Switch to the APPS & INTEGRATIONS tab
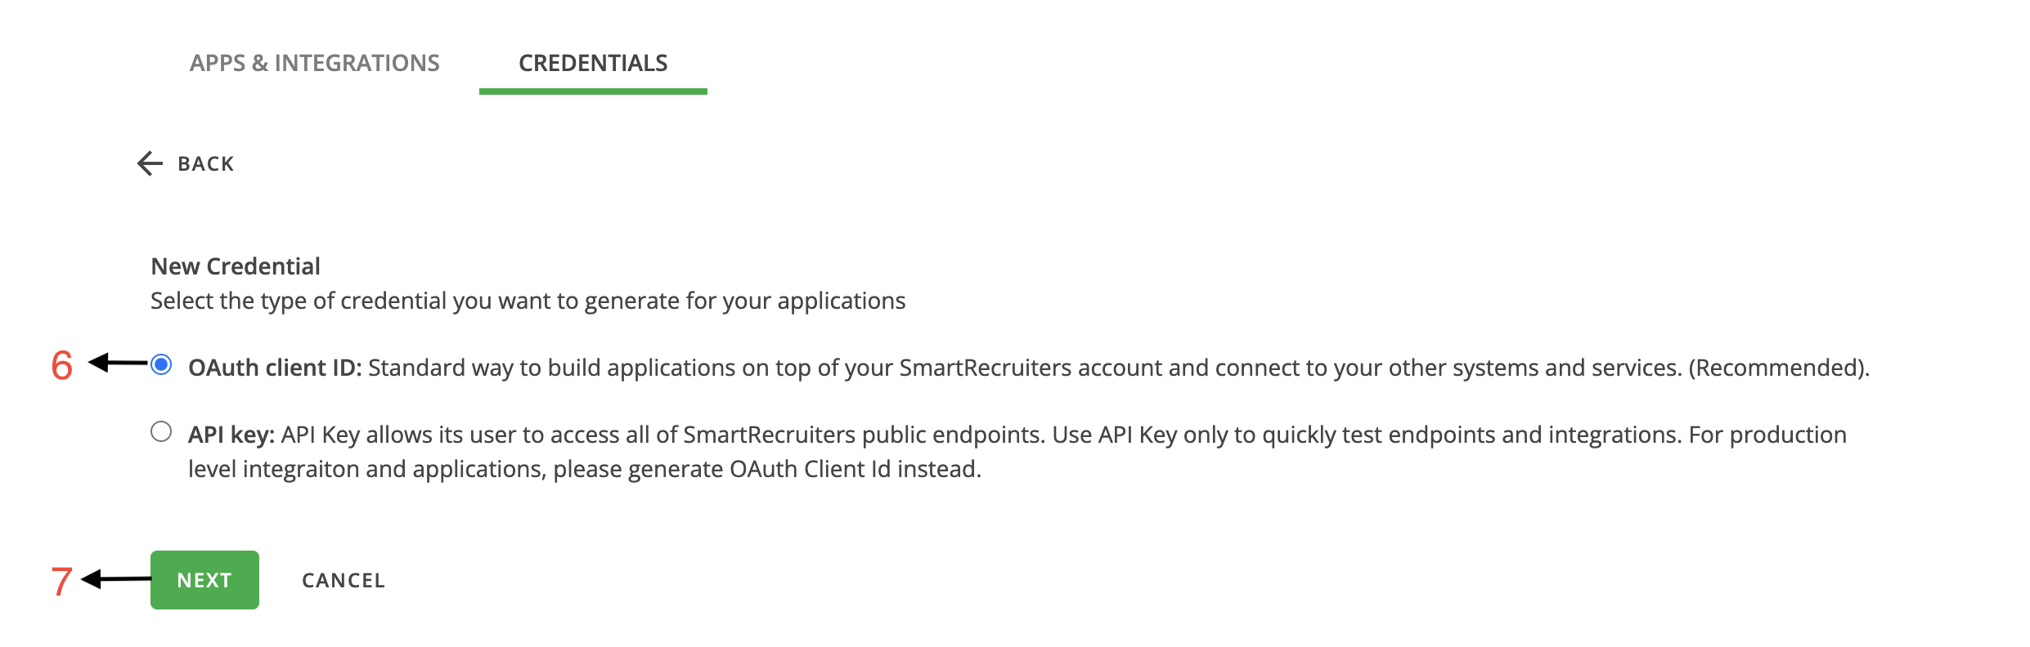Viewport: 2030px width, 647px height. [314, 61]
